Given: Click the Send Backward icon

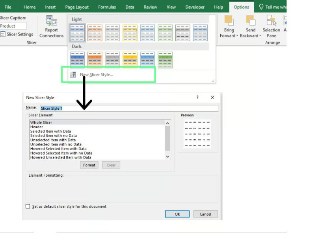Looking at the screenshot, I should pos(250,20).
